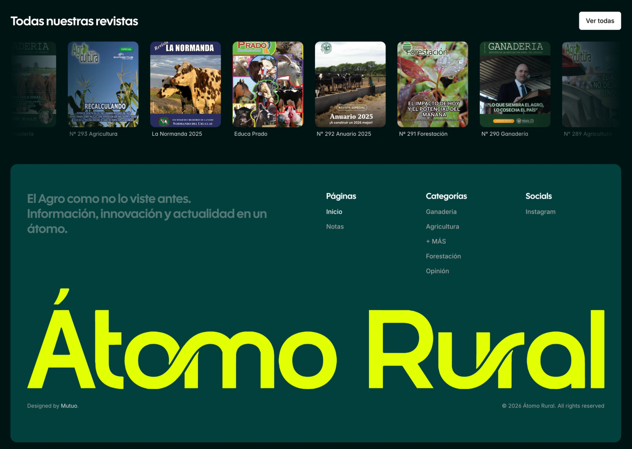Open the Agricultura category link

click(x=442, y=226)
